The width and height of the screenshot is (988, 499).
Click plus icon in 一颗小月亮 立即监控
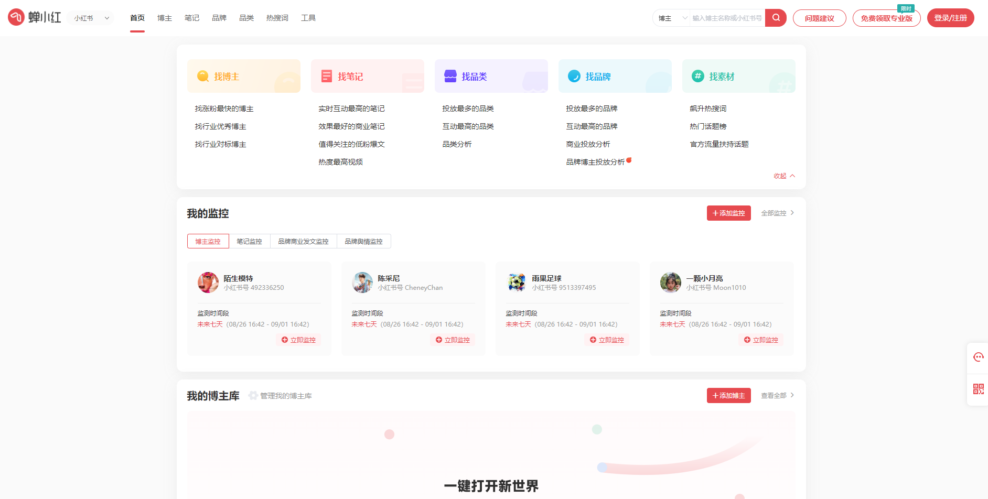pos(747,340)
